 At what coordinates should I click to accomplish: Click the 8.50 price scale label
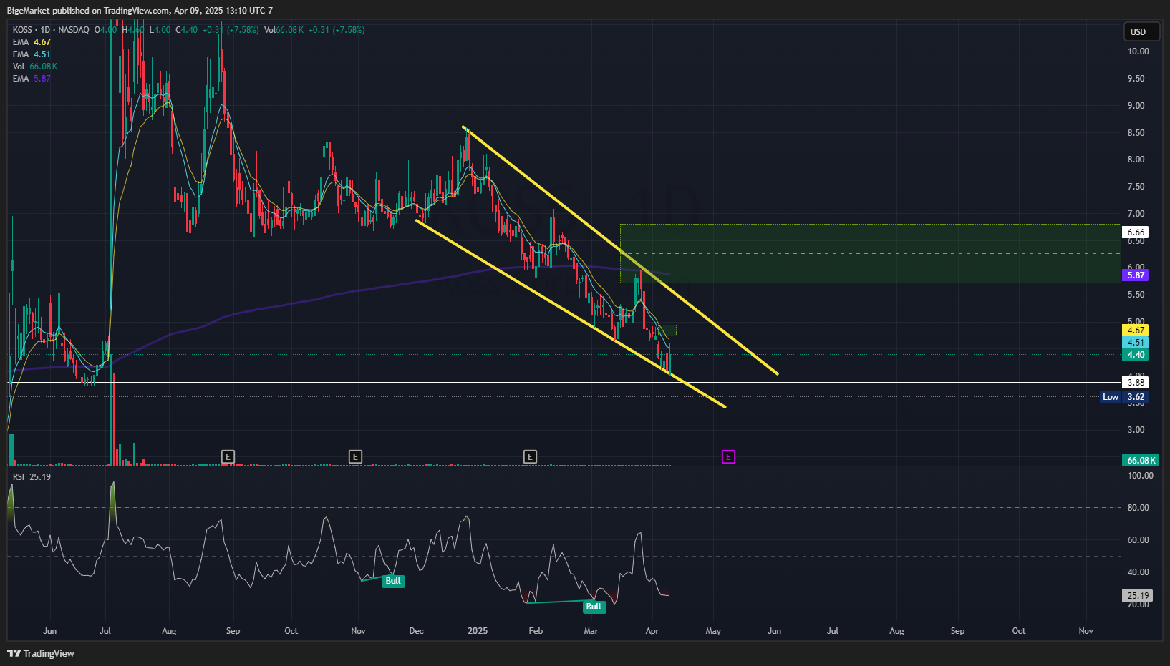(x=1136, y=133)
